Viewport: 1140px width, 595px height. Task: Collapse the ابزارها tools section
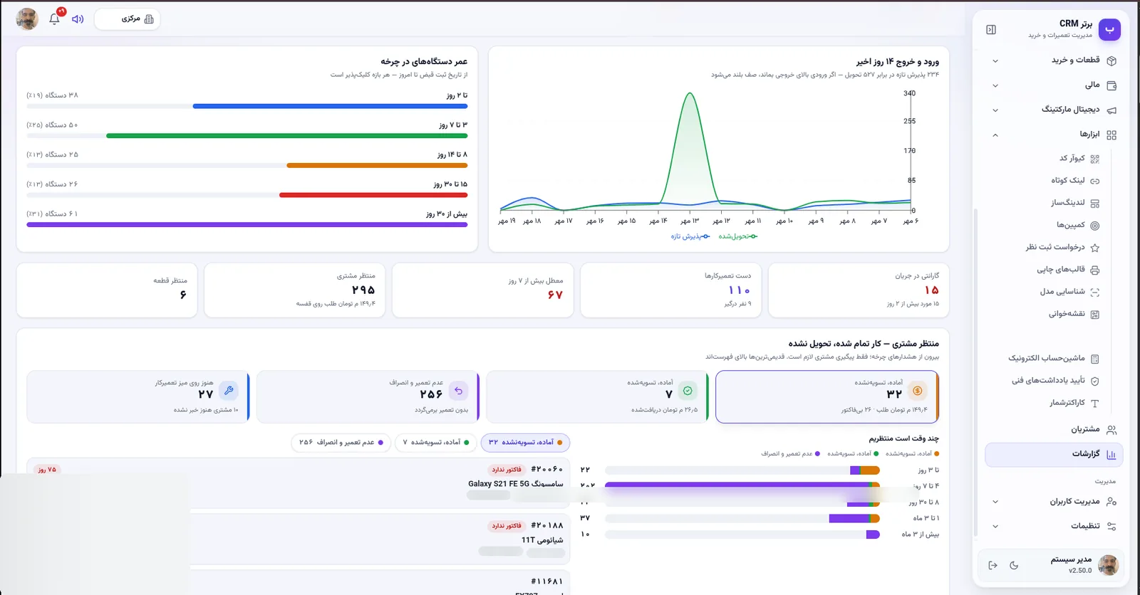[x=1054, y=135]
